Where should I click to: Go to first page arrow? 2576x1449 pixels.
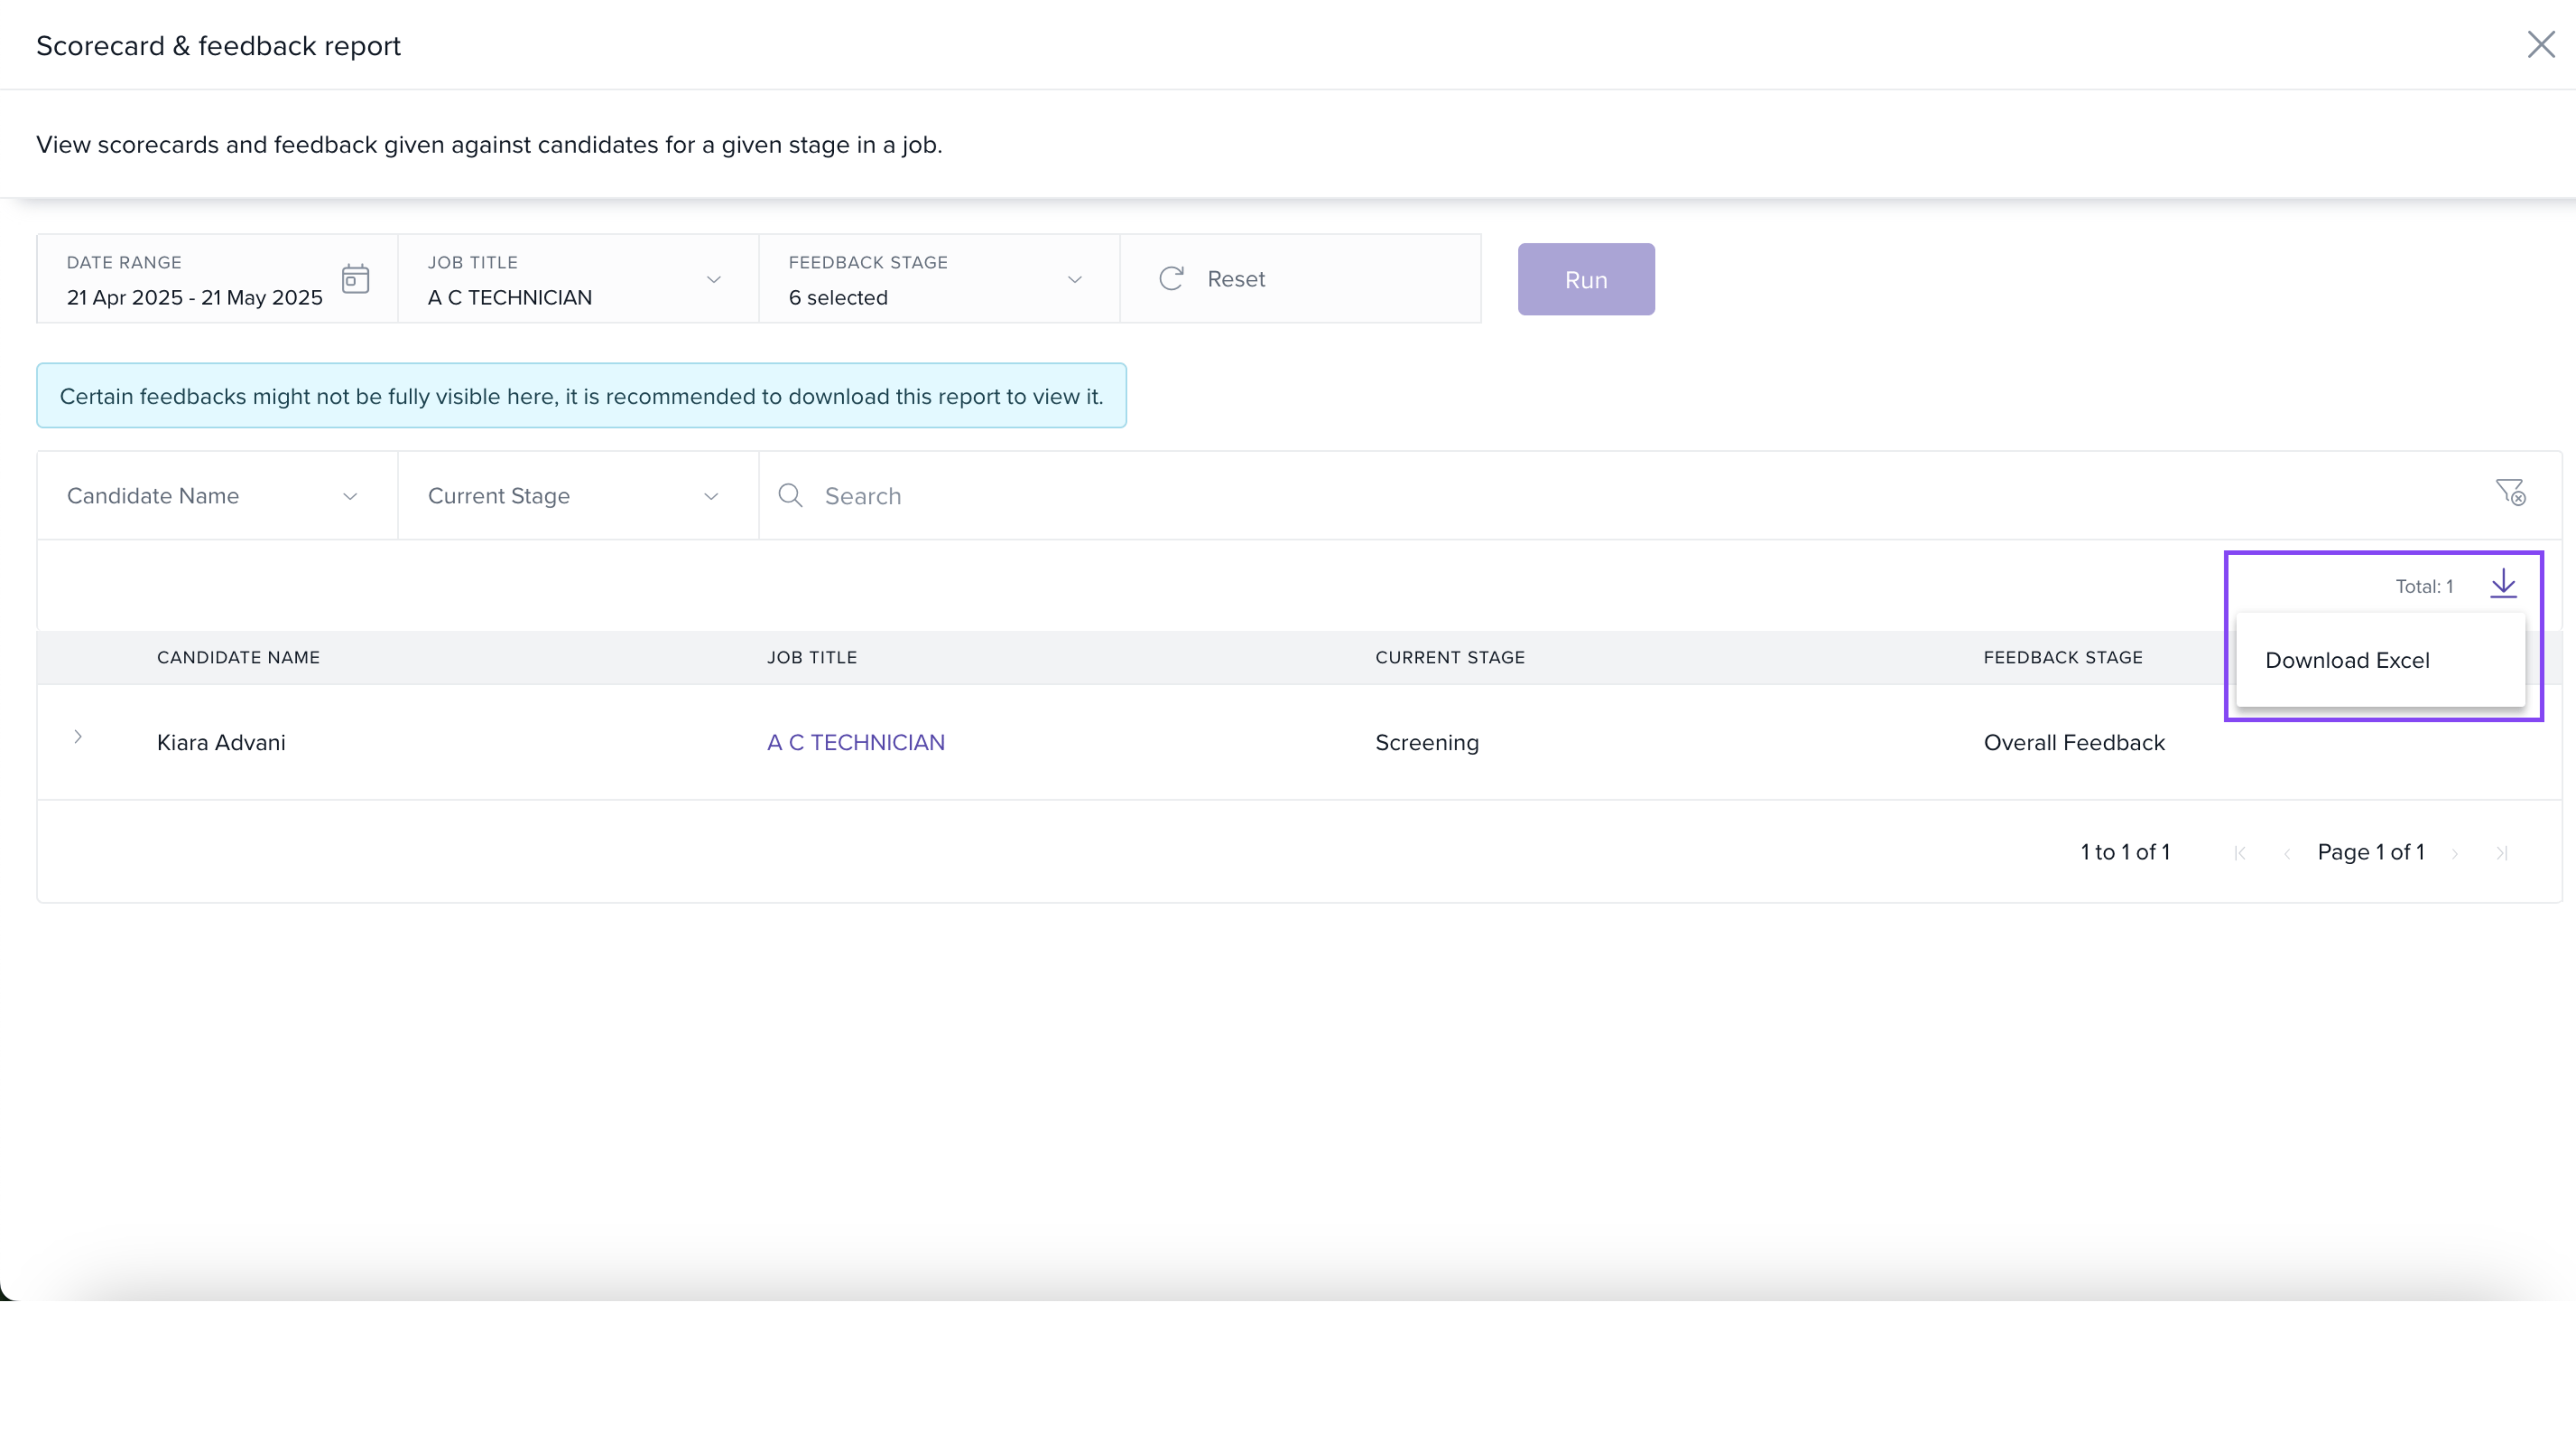pyautogui.click(x=2240, y=853)
